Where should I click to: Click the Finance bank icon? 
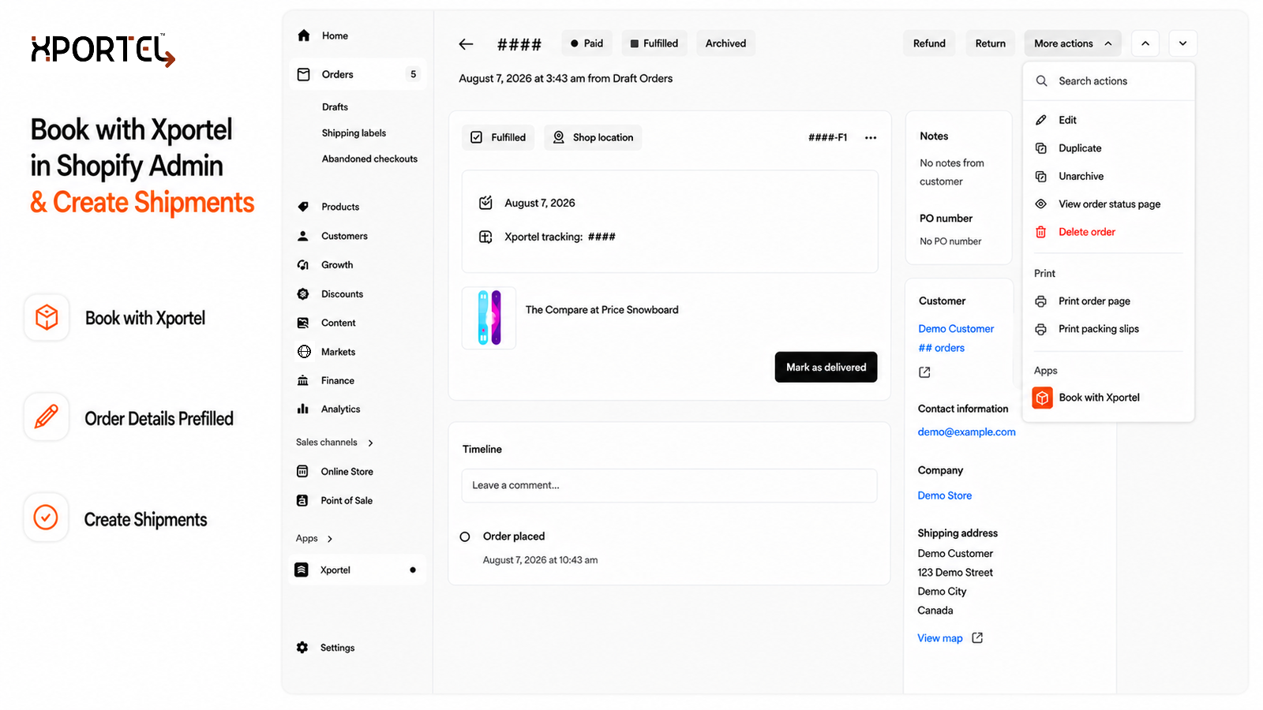[x=303, y=380]
